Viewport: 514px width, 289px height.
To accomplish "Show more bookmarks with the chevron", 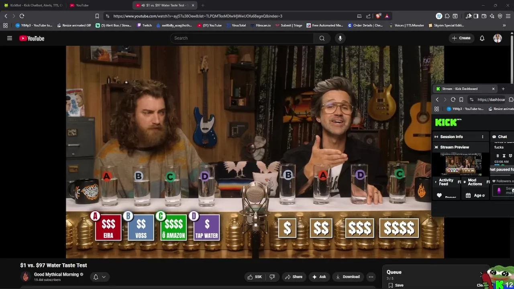I will [504, 25].
